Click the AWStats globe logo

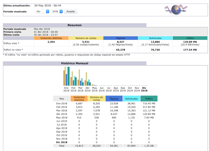(x=176, y=9)
